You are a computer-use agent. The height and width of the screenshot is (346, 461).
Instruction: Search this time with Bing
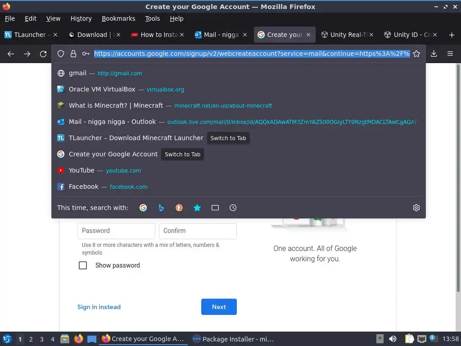161,208
